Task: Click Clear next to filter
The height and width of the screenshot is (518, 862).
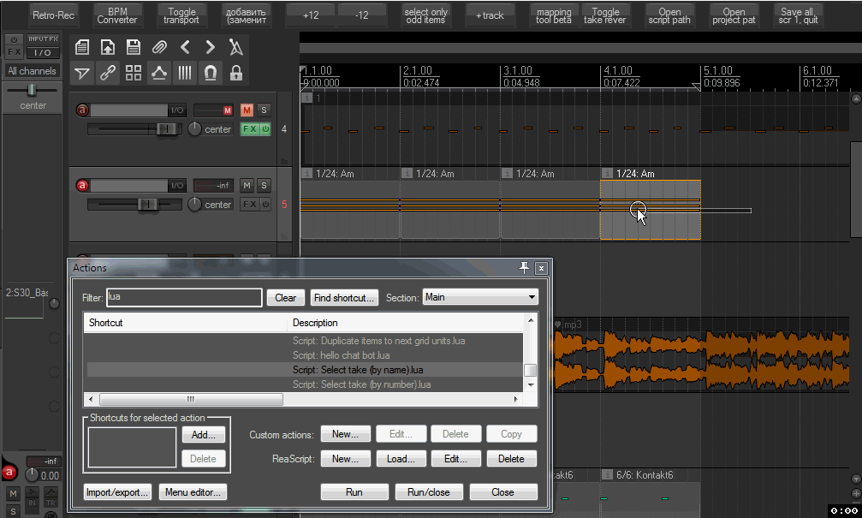Action: point(285,297)
